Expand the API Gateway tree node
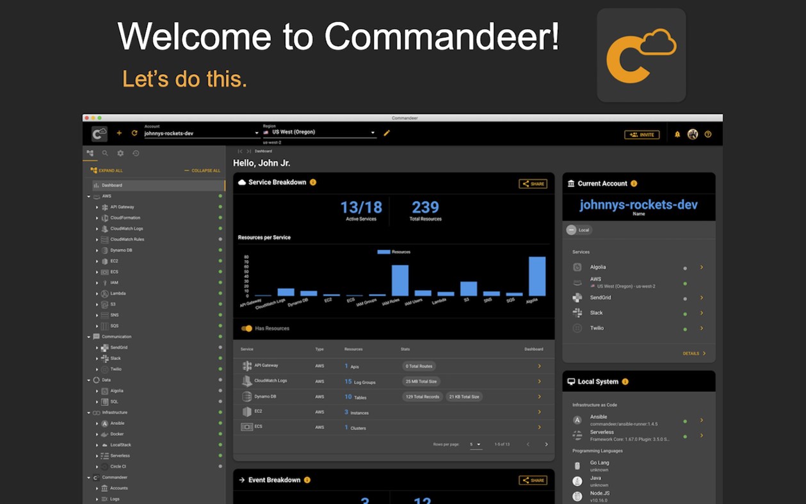 pos(97,207)
